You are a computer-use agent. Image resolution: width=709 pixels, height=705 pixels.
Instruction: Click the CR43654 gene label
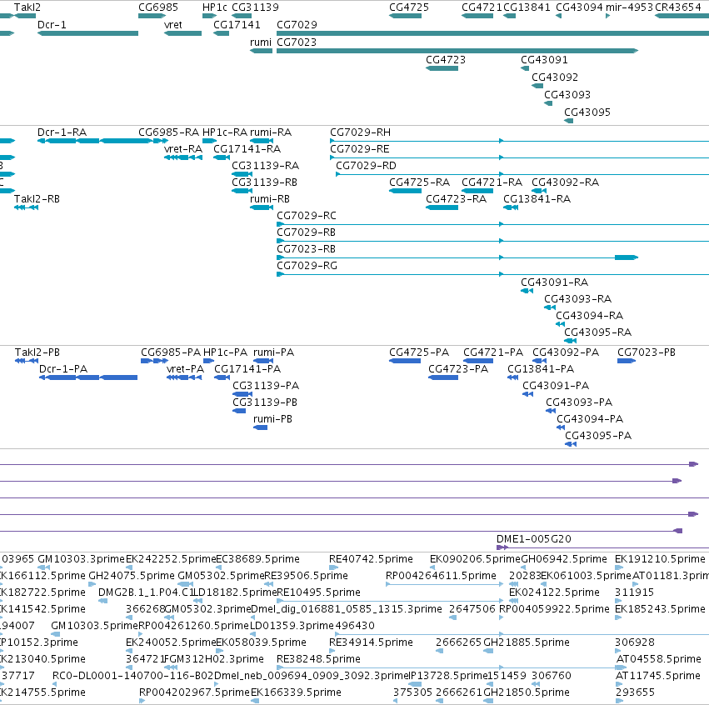(x=678, y=7)
